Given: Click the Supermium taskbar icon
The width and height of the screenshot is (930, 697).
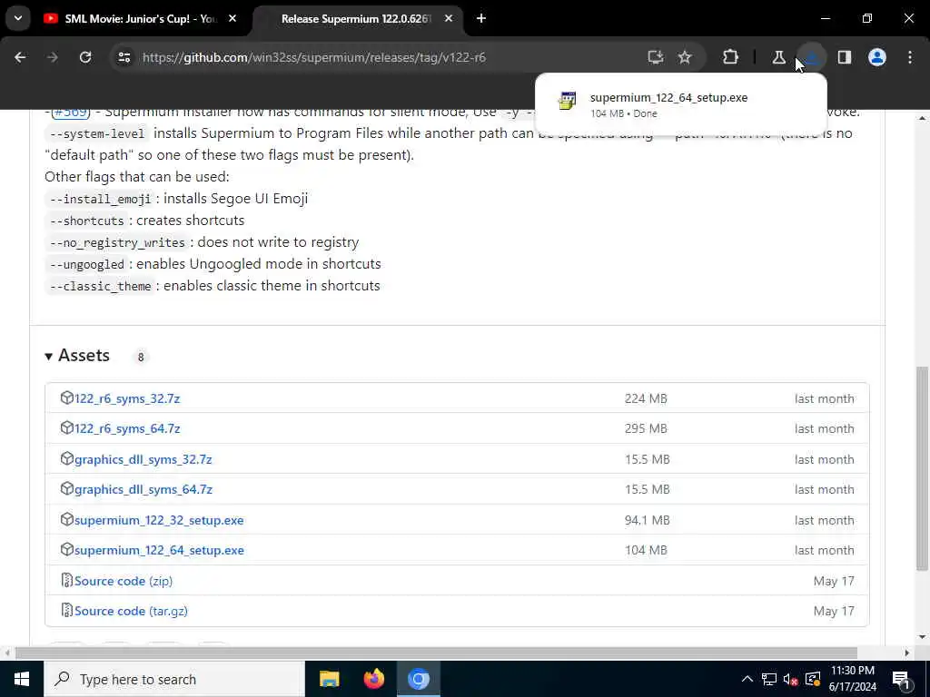Looking at the screenshot, I should (x=418, y=679).
